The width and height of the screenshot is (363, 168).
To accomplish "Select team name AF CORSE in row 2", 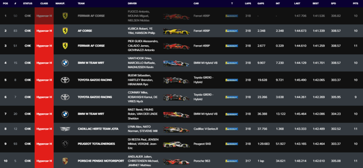I will point(85,31).
